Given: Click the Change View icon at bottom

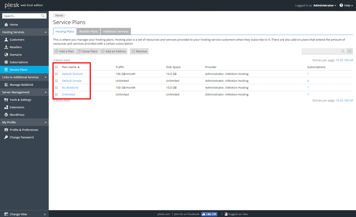Looking at the screenshot, I should tap(6, 214).
